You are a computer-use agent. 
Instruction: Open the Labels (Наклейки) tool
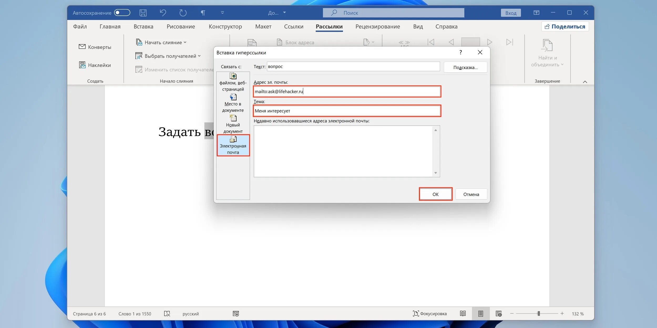click(95, 65)
